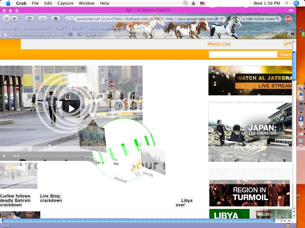The height and width of the screenshot is (228, 305).
Task: Open a new tab with plus button
Action: pyautogui.click(x=228, y=35)
